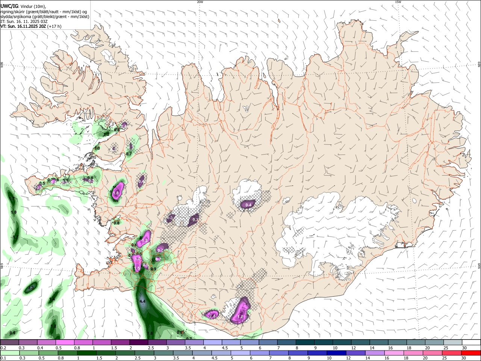
Task: Select the bright pink 0.5–0.8 snow swatch
Action: [x=65, y=343]
